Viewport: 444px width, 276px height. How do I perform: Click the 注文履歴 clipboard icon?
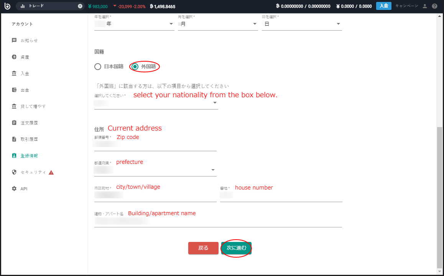coord(14,122)
